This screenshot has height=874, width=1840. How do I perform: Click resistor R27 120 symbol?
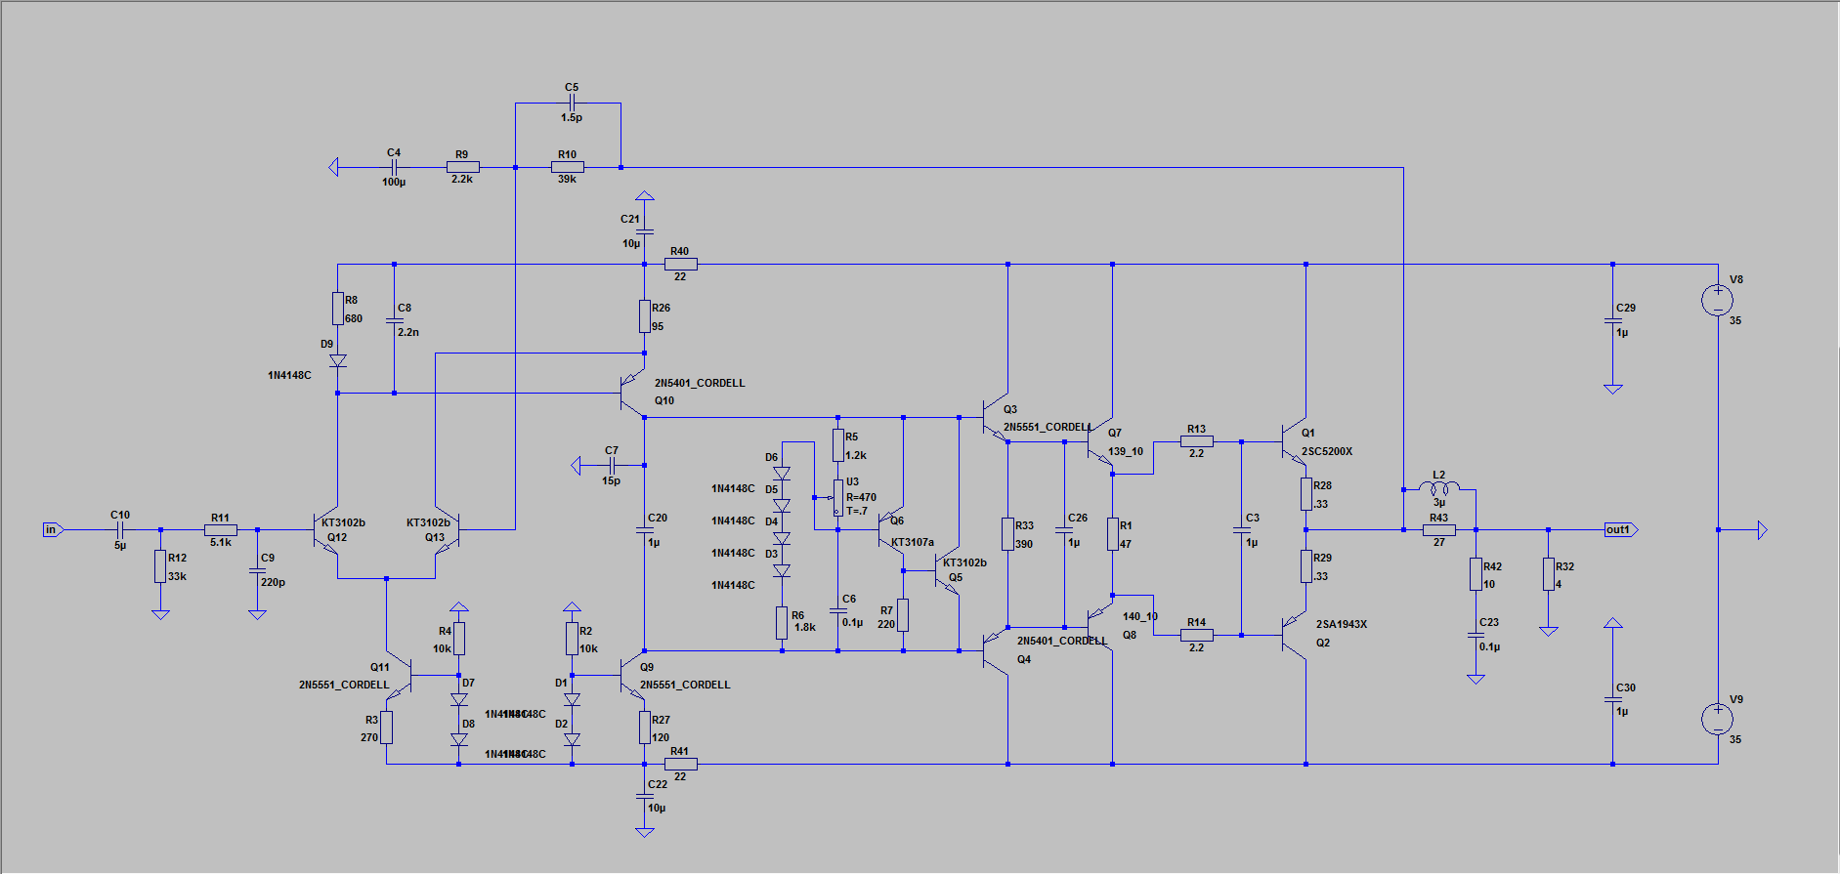645,728
